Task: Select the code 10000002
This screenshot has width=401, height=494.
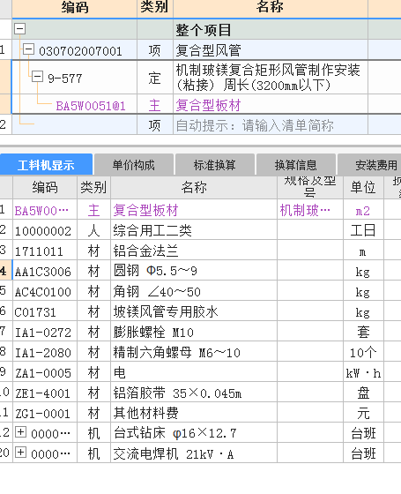Action: (43, 231)
